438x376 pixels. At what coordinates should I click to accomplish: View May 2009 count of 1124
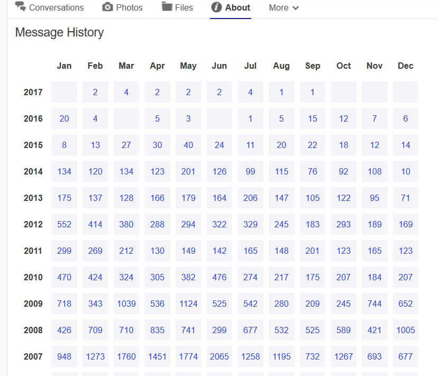tap(188, 304)
